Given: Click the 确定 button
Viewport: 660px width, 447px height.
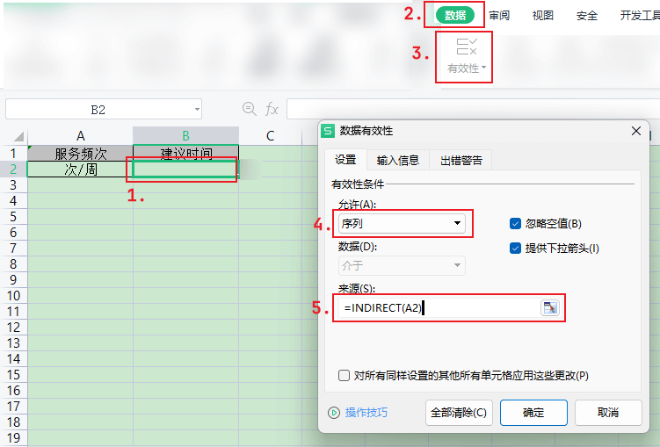Looking at the screenshot, I should click(533, 413).
